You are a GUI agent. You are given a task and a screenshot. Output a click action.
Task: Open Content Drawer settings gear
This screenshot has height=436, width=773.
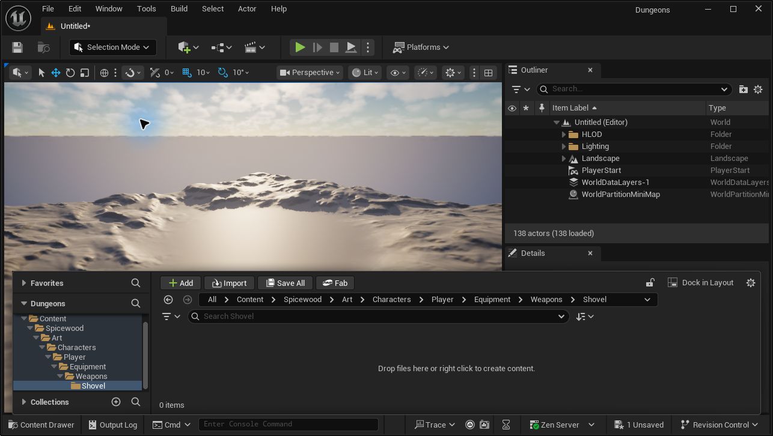coord(751,283)
